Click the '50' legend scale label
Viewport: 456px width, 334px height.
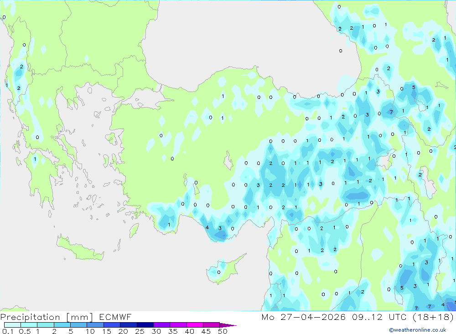point(223,331)
